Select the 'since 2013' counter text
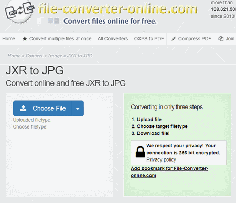 click(x=223, y=16)
